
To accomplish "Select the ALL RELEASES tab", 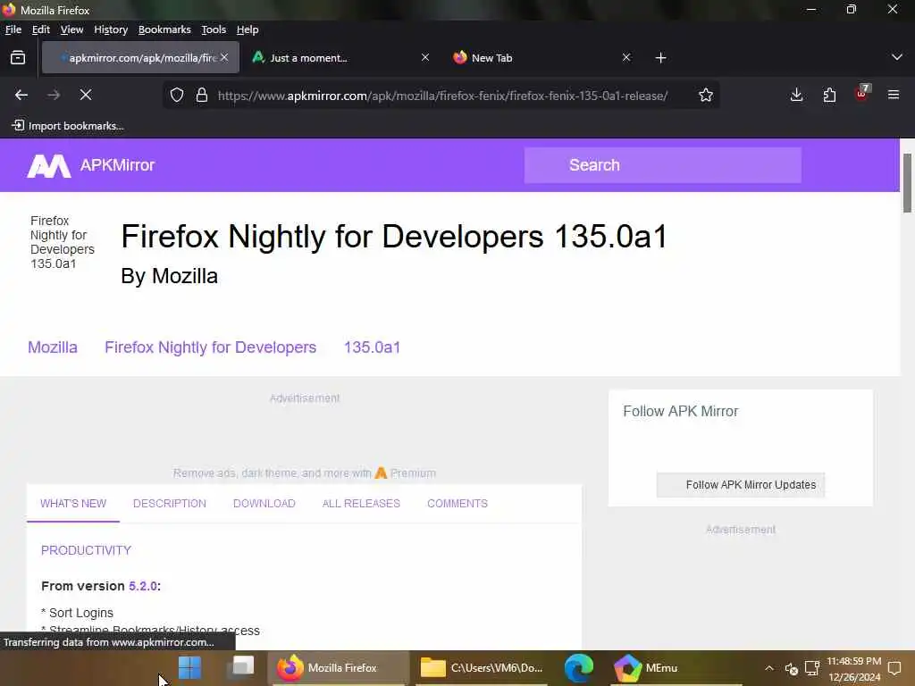I will pyautogui.click(x=361, y=504).
